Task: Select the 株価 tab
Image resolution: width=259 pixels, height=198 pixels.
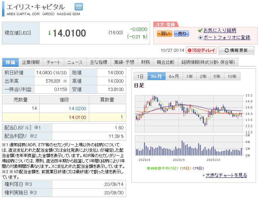Action: [10, 62]
